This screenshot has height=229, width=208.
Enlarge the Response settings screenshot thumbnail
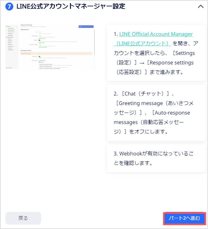click(x=50, y=47)
